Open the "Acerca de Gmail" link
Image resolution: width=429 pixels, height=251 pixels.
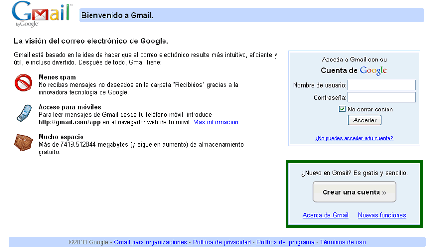[x=326, y=215]
